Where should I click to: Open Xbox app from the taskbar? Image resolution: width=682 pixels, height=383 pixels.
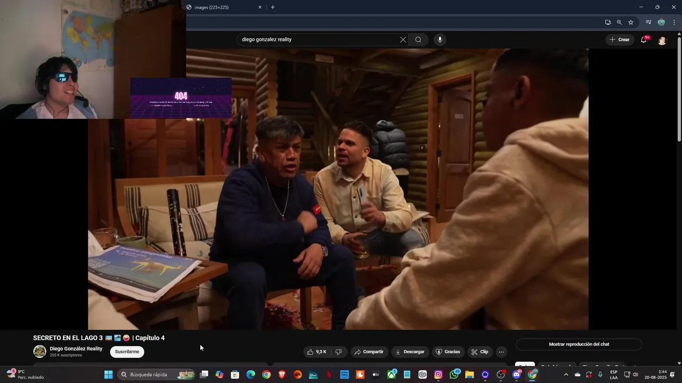pos(392,374)
